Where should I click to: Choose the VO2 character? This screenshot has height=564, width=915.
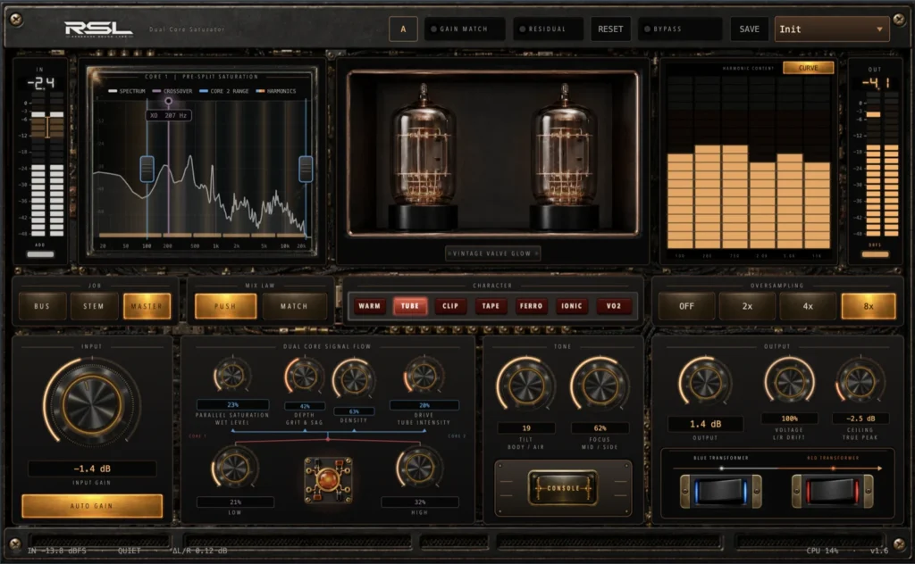613,306
